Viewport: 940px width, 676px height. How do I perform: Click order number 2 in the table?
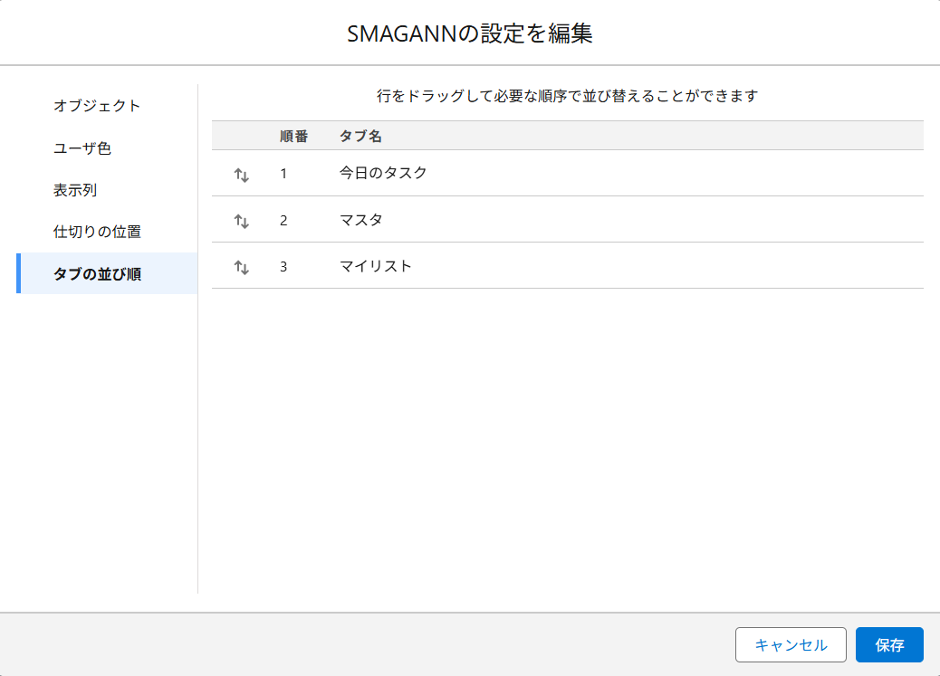click(x=283, y=220)
